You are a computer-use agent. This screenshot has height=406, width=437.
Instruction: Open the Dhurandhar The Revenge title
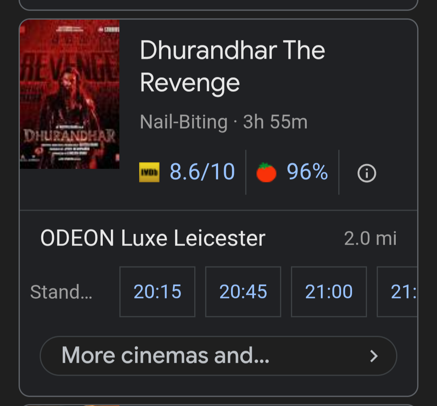tap(232, 66)
